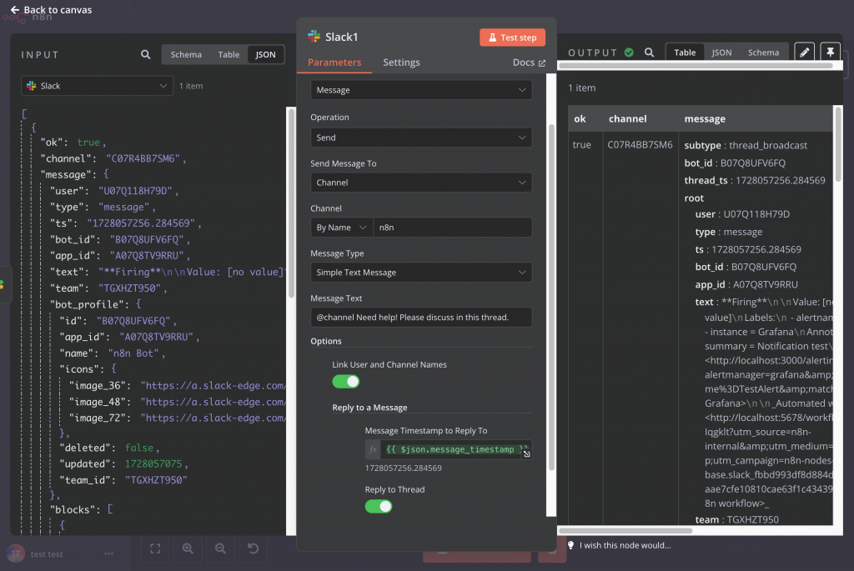This screenshot has height=571, width=854.
Task: Toggle Link User and Channel Names
Action: click(x=346, y=382)
